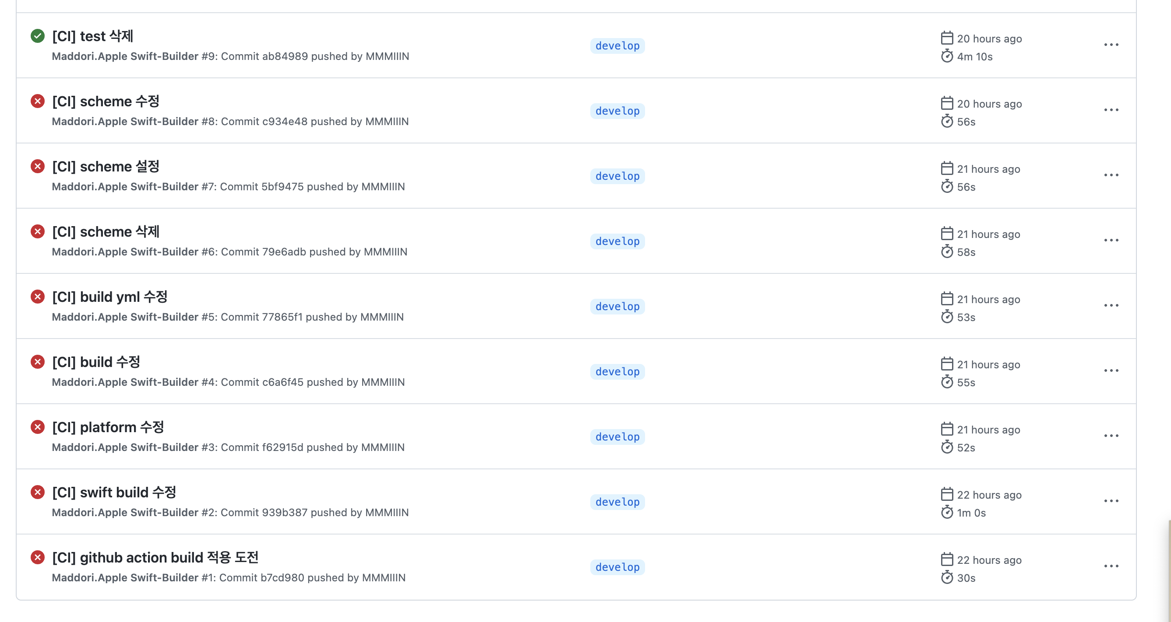Open the three-dot menu for run #9
This screenshot has width=1171, height=622.
(1111, 45)
